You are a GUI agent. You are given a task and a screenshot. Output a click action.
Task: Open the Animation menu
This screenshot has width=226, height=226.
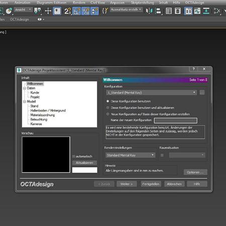[23, 3]
